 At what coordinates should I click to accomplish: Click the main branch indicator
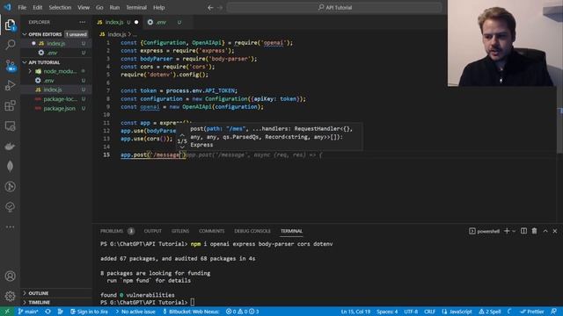tap(28, 312)
